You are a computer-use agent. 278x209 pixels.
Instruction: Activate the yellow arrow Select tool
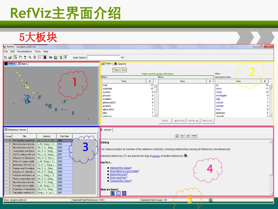click(15, 57)
